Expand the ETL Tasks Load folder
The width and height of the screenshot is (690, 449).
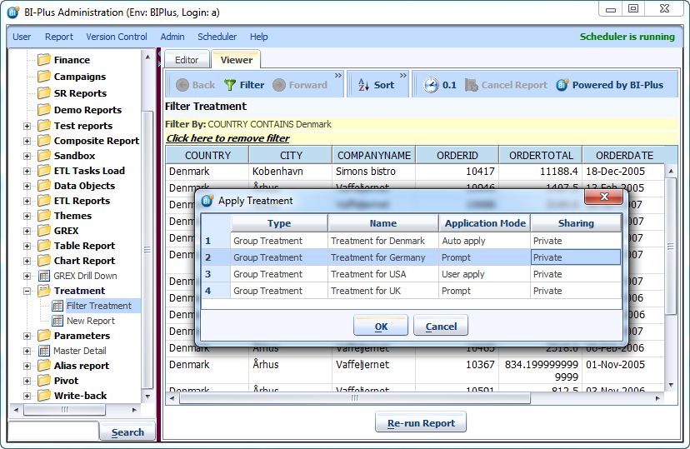click(27, 171)
